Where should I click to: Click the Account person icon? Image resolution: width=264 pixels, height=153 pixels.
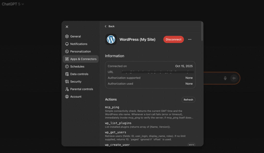[x=67, y=96]
